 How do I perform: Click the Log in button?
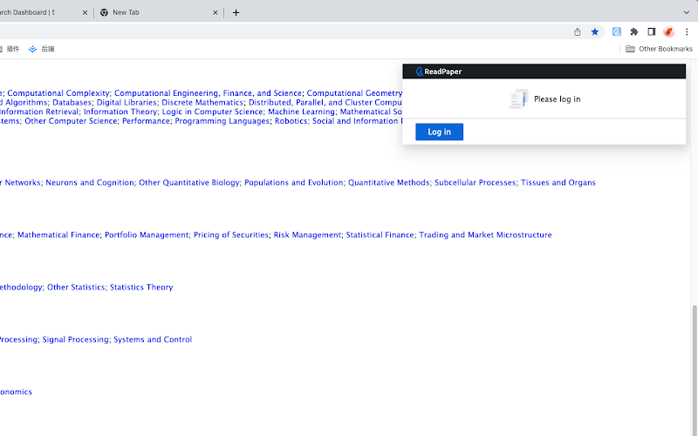point(440,132)
